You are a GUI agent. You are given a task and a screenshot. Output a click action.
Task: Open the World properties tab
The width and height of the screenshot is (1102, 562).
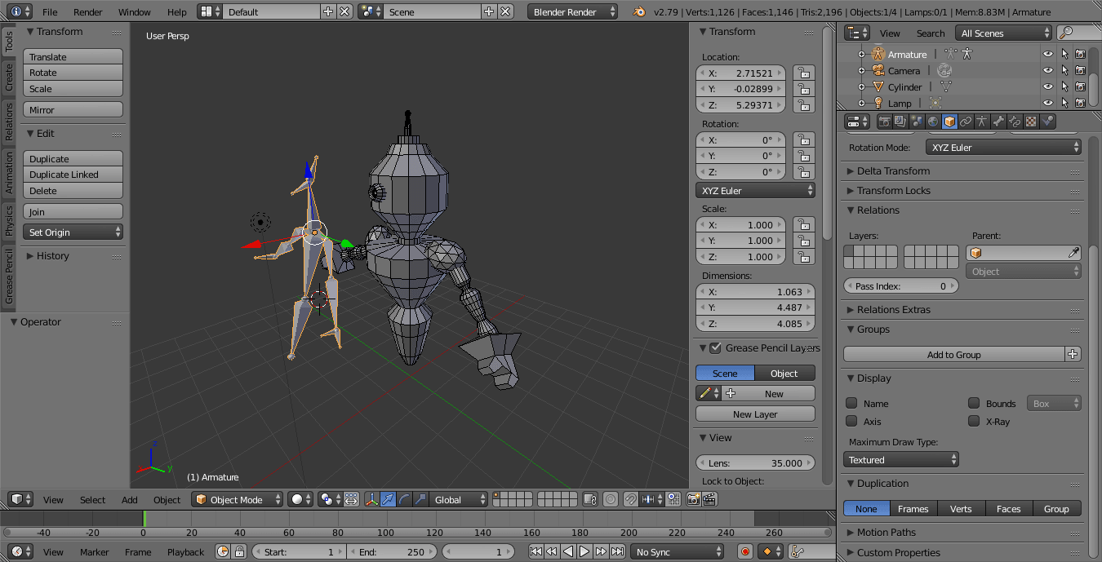tap(933, 121)
